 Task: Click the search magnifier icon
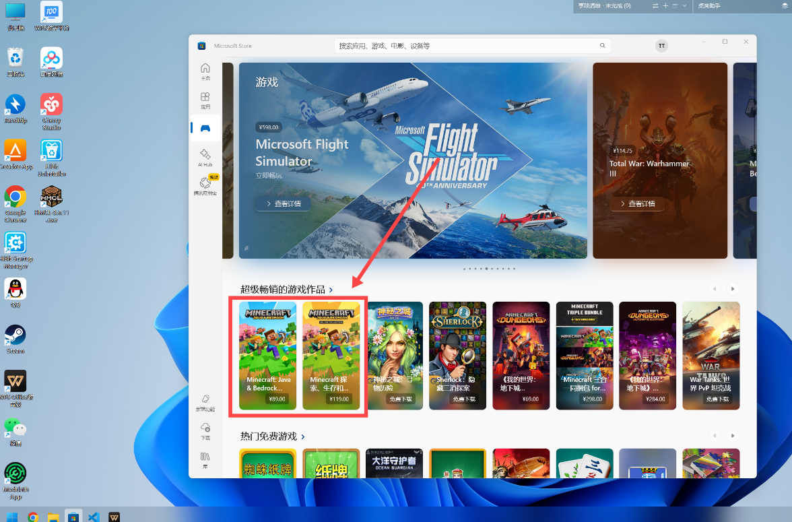click(x=602, y=46)
